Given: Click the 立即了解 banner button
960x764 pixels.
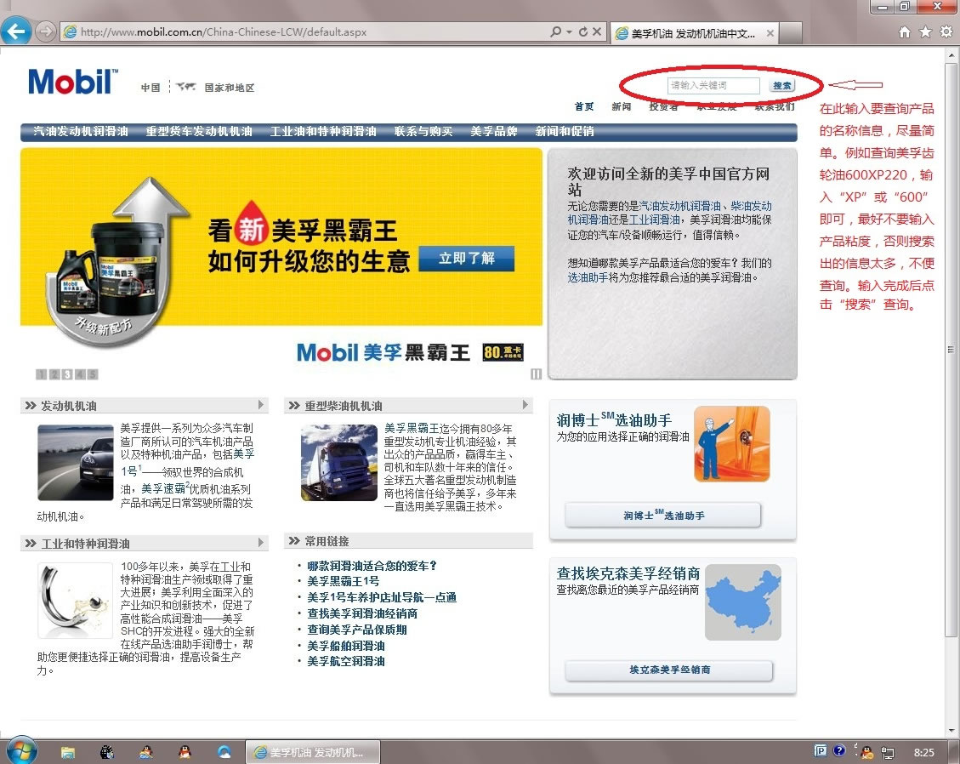Looking at the screenshot, I should pyautogui.click(x=466, y=259).
